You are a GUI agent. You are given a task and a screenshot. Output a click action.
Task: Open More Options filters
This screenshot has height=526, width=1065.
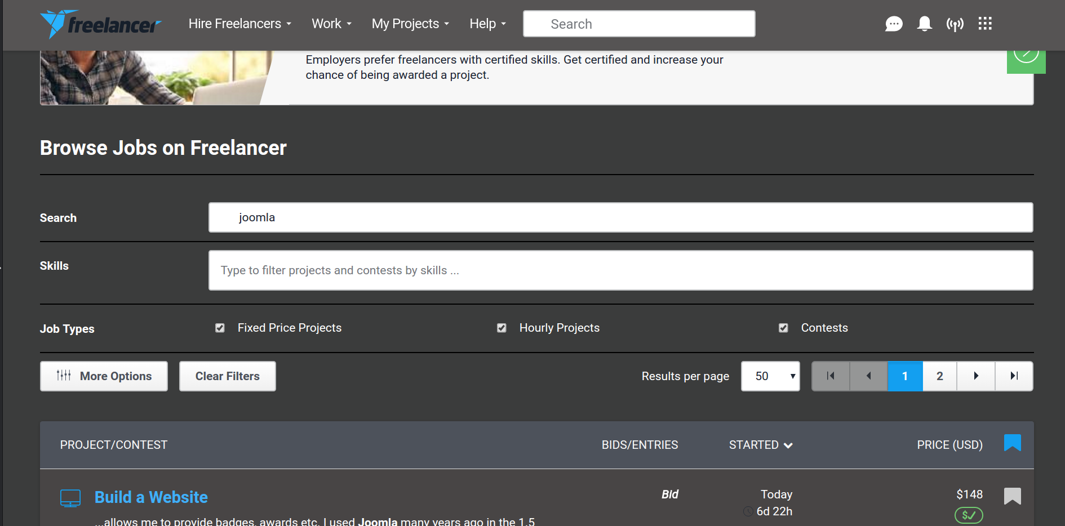104,376
